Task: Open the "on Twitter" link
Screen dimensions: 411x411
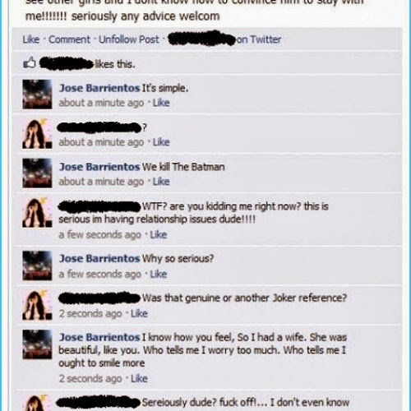Action: pyautogui.click(x=259, y=39)
